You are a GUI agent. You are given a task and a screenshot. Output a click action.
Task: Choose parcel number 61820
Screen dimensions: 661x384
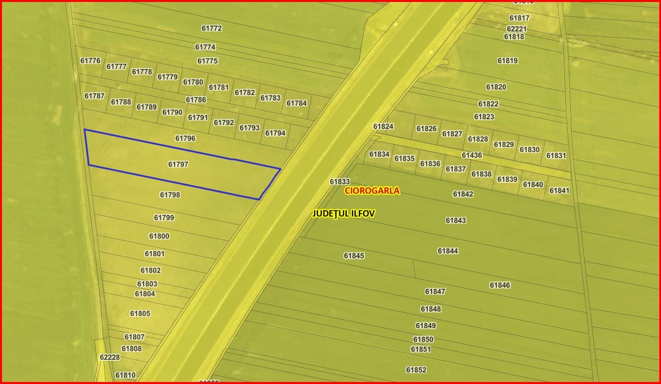(496, 87)
